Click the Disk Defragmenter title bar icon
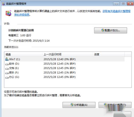 pyautogui.click(x=3, y=4)
